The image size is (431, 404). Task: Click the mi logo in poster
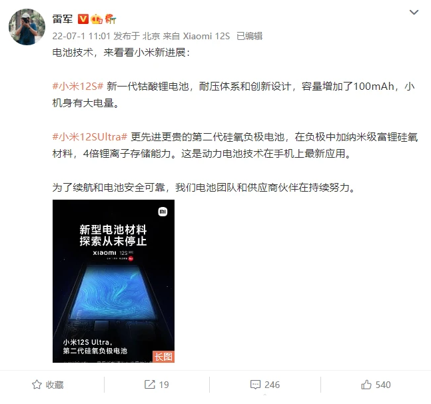click(x=163, y=212)
